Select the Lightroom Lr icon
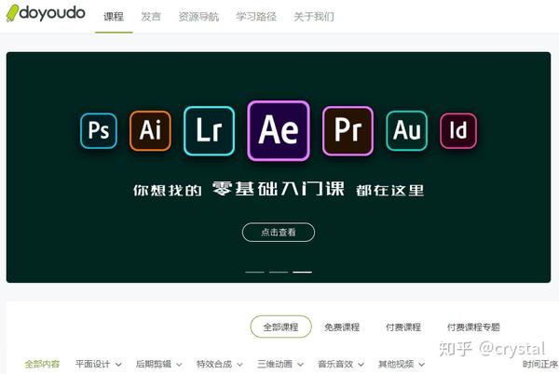 point(210,130)
